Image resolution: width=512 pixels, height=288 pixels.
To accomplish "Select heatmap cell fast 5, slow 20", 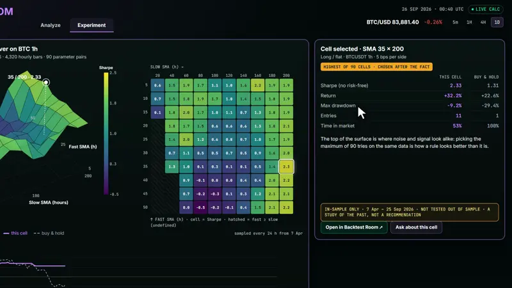I will click(157, 85).
